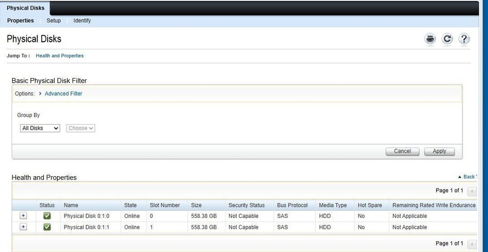Expand Physical Disk 0:1:1 row details

(23, 227)
